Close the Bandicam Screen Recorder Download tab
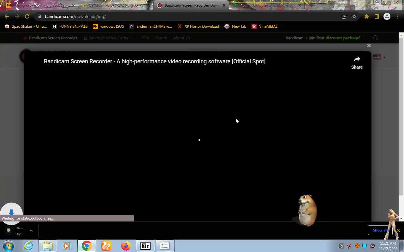This screenshot has height=252, width=404. click(224, 5)
